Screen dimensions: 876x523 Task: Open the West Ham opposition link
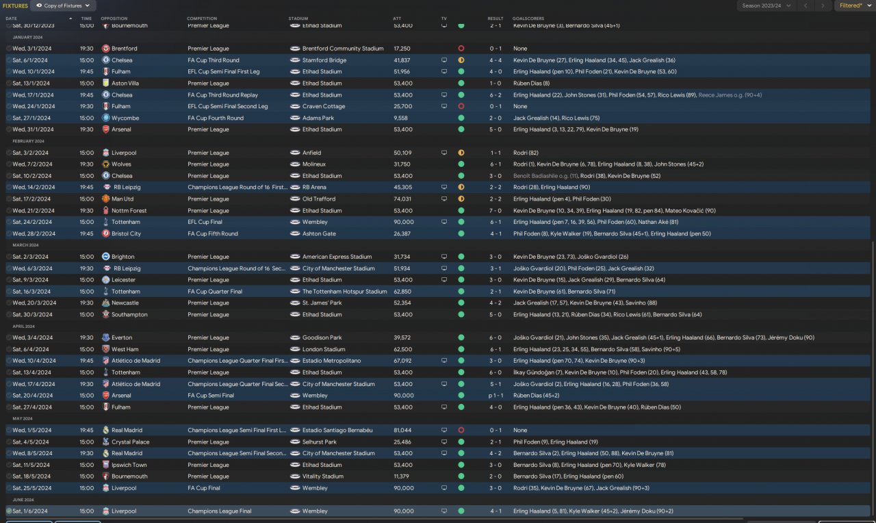tap(127, 349)
